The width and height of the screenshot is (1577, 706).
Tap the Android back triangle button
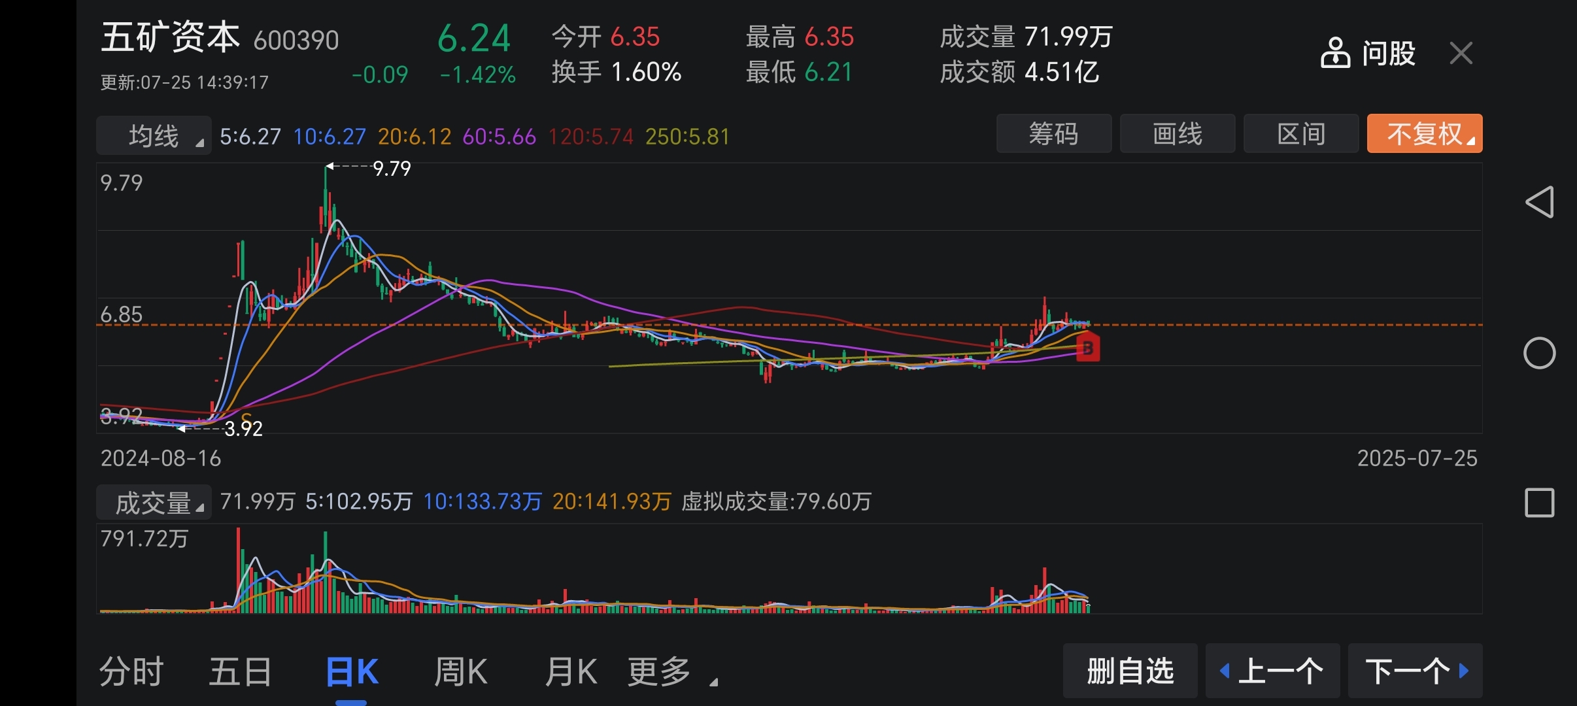[1540, 201]
